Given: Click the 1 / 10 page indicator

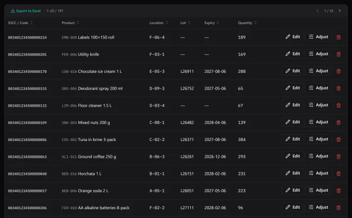Looking at the screenshot, I should coord(328,11).
